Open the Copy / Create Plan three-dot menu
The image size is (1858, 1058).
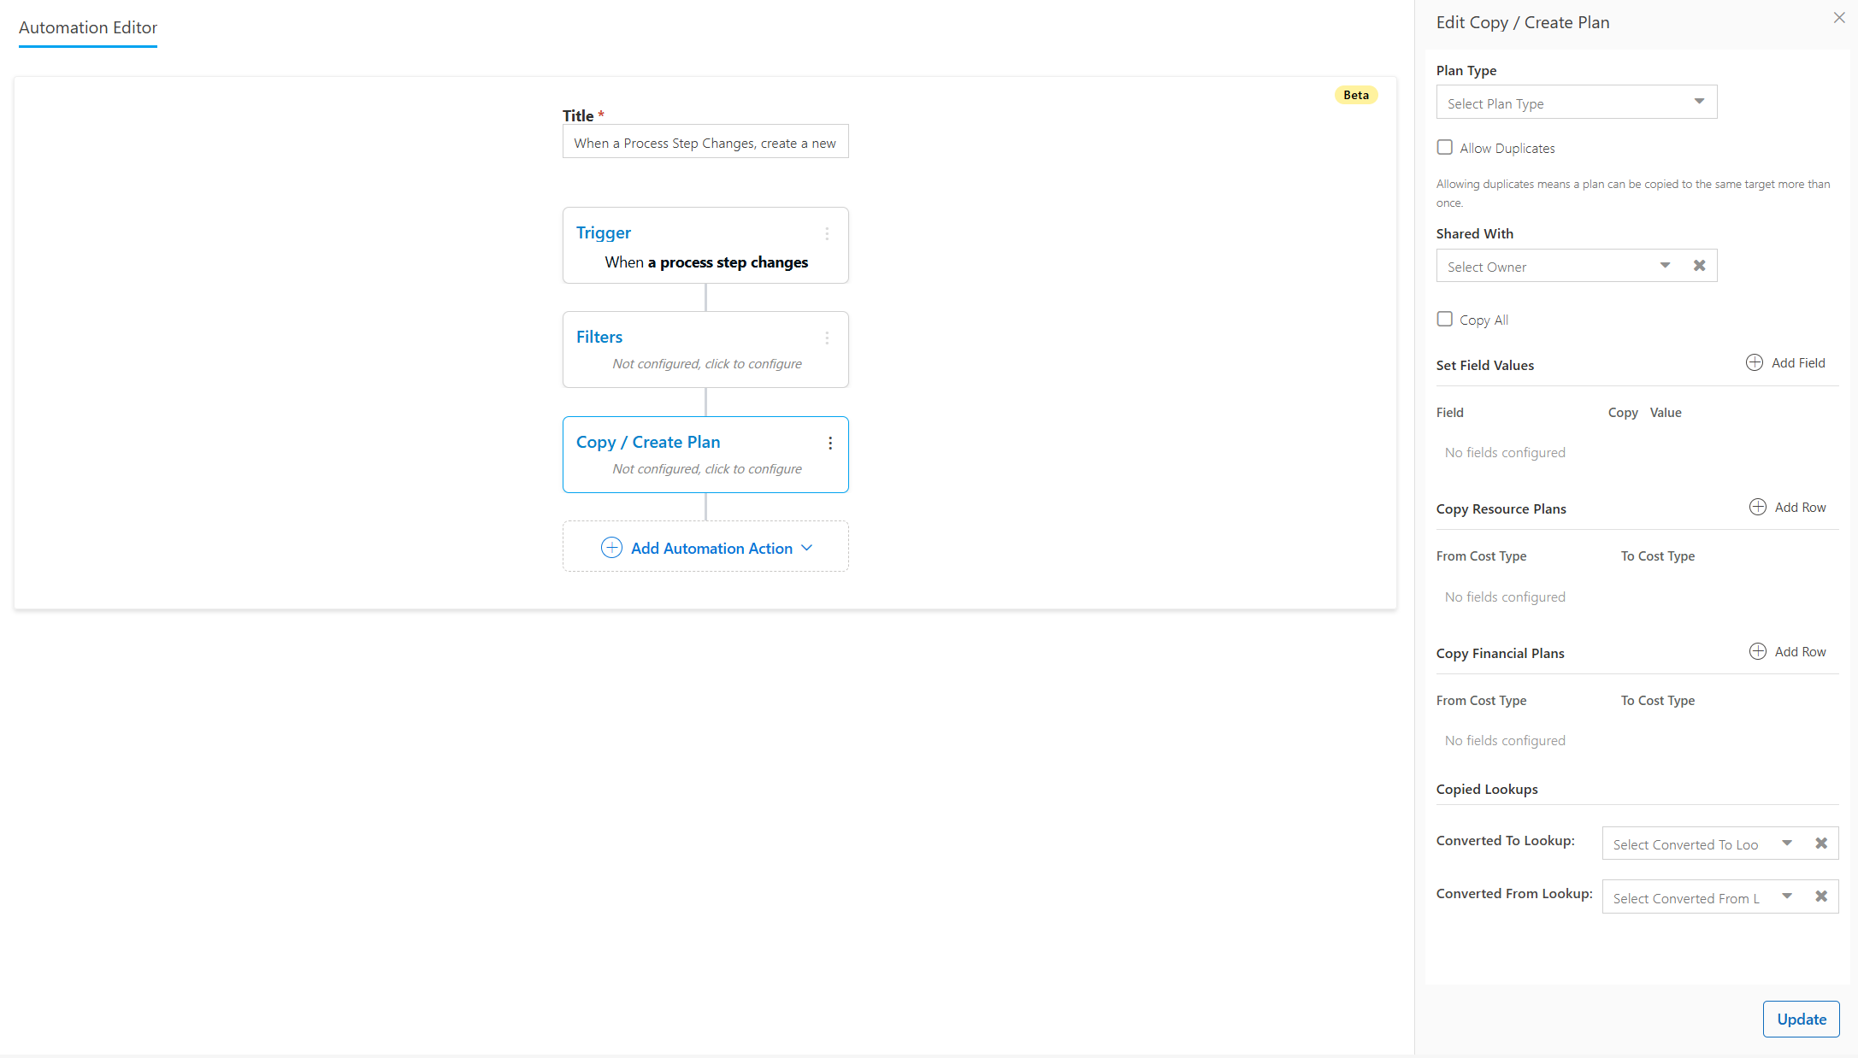829,443
